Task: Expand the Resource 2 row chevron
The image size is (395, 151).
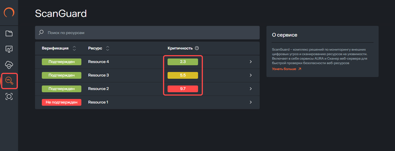Action: click(251, 89)
